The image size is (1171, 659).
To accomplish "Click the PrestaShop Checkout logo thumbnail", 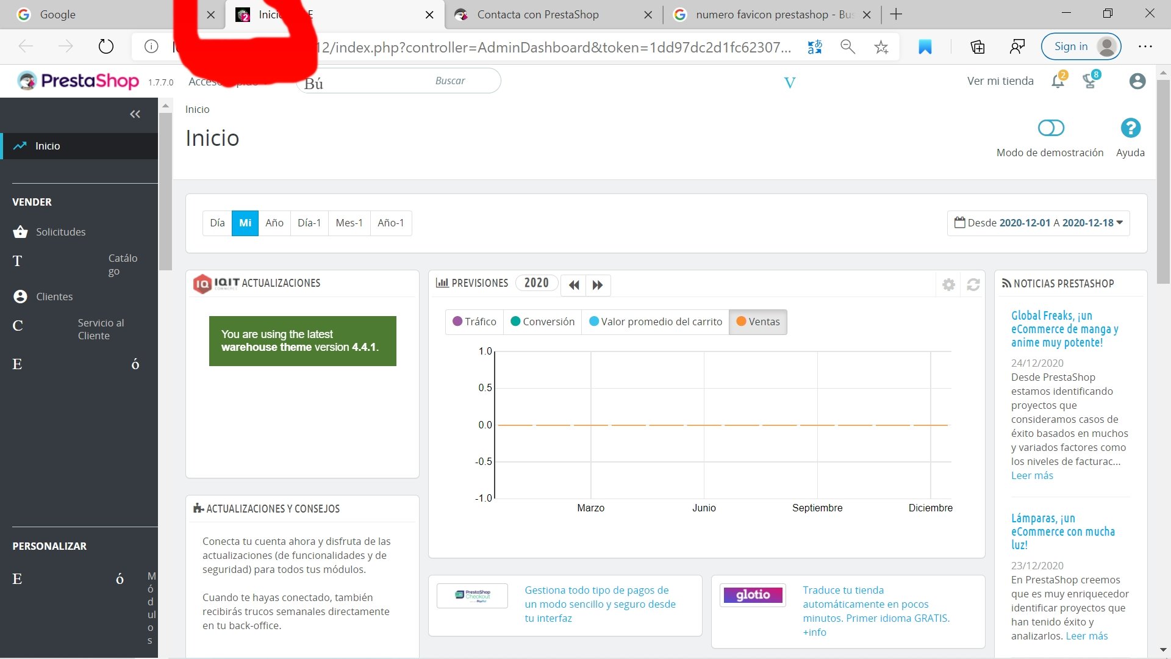I will (x=473, y=596).
